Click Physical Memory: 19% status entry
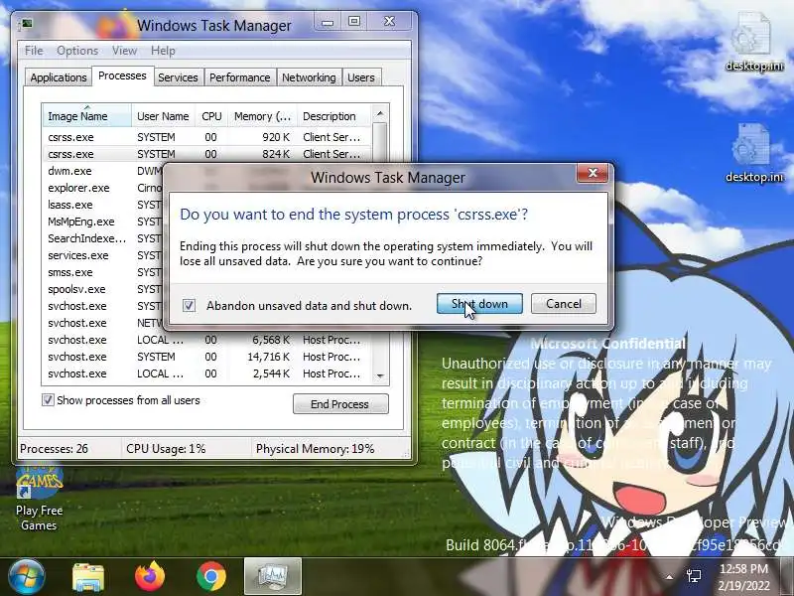 (328, 449)
